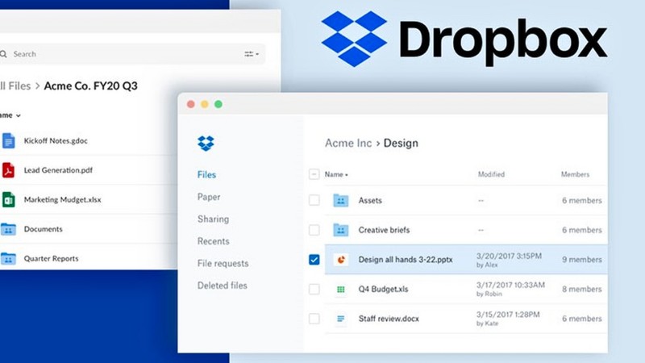645x363 pixels.
Task: Click 8 members for Q4 Budget.xls
Action: [581, 290]
